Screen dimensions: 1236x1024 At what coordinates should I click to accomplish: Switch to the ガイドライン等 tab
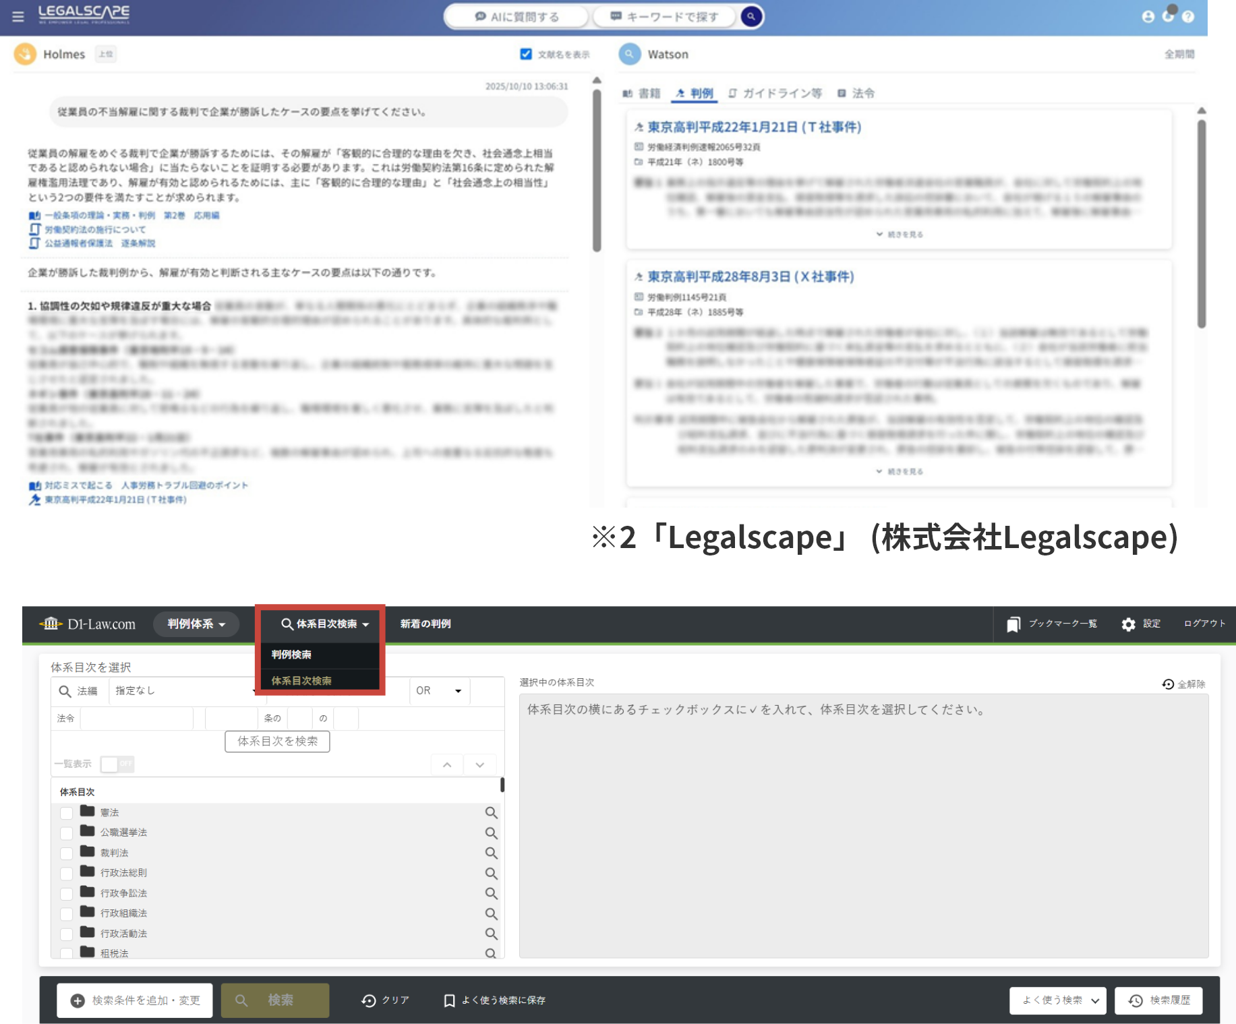[775, 93]
